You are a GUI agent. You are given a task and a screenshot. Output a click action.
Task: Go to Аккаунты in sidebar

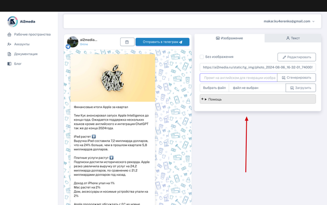click(21, 44)
